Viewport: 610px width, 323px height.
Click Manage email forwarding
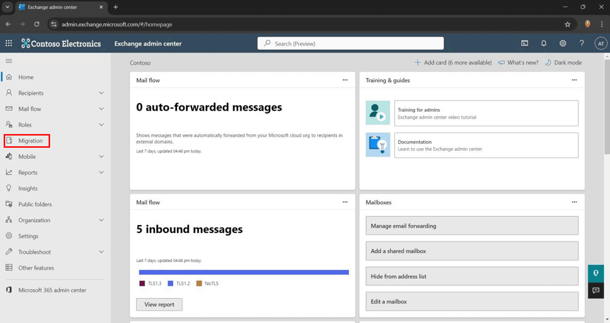(x=472, y=226)
